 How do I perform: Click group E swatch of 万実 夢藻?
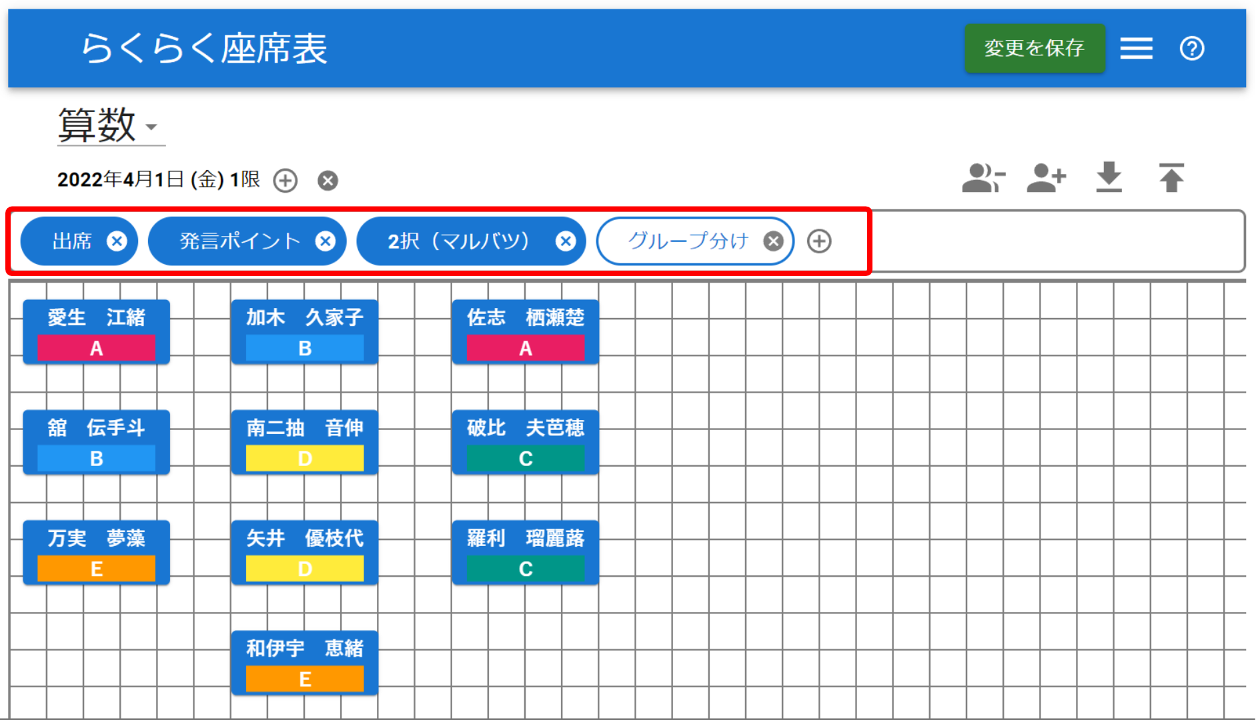(x=96, y=569)
